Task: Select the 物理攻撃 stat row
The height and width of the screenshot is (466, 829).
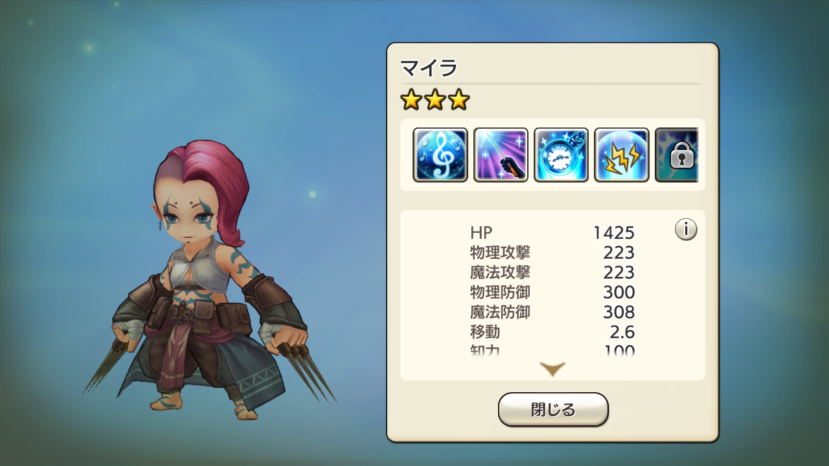Action: [552, 252]
